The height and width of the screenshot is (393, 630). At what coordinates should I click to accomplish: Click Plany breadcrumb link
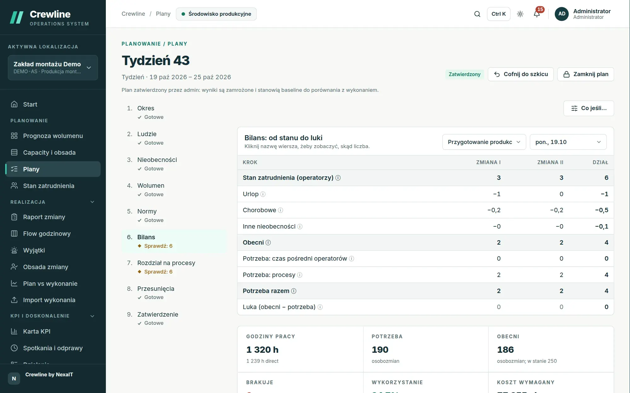click(163, 14)
